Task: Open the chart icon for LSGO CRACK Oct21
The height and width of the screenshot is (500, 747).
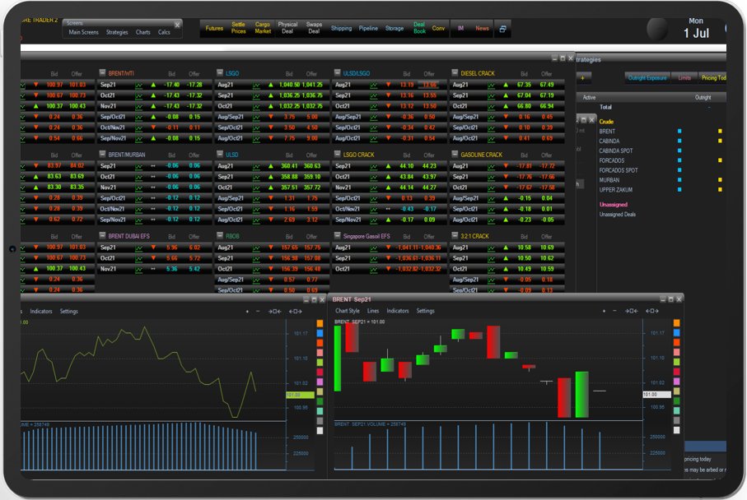Action: pos(374,177)
